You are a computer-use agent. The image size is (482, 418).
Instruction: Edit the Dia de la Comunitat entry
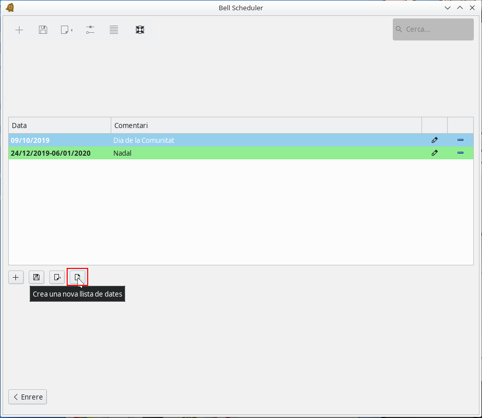click(434, 140)
